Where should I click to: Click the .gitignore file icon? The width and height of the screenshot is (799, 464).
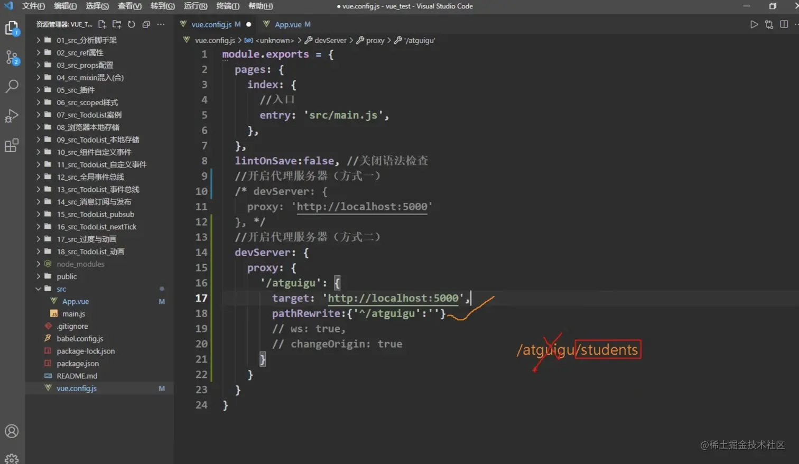coord(48,326)
